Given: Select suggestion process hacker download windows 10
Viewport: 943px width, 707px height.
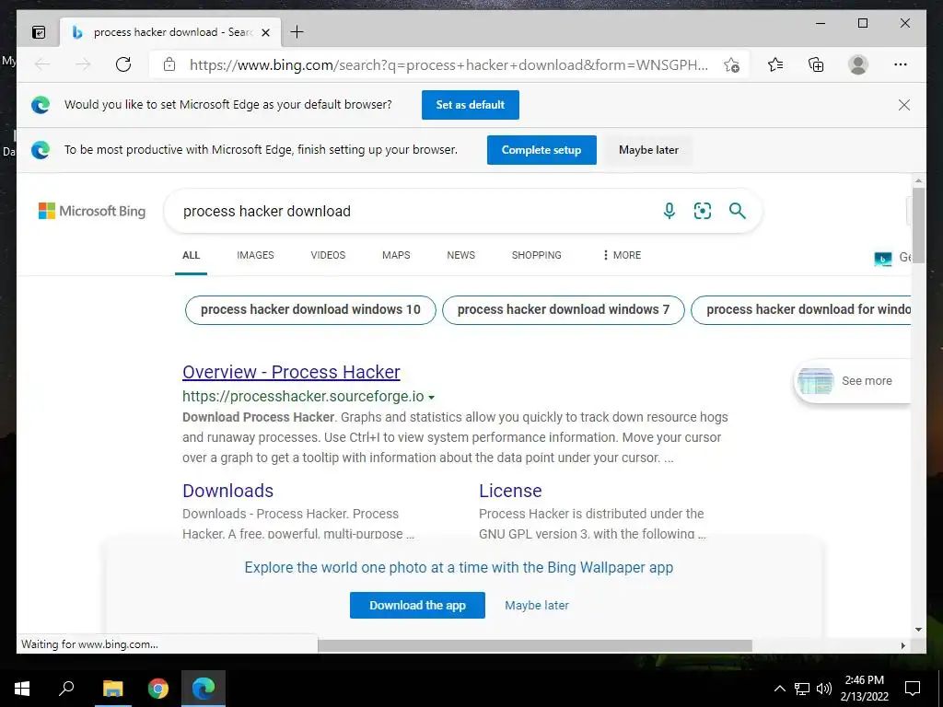Looking at the screenshot, I should click(x=310, y=309).
